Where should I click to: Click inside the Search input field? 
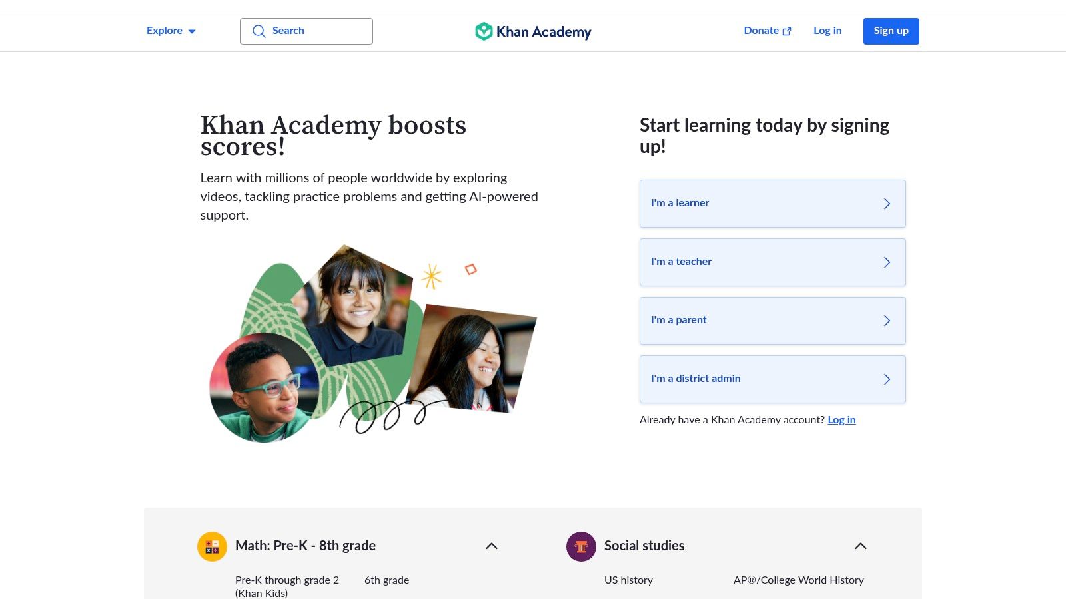(313, 31)
